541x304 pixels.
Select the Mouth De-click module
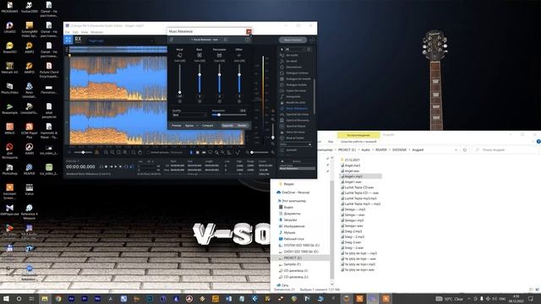click(x=295, y=102)
